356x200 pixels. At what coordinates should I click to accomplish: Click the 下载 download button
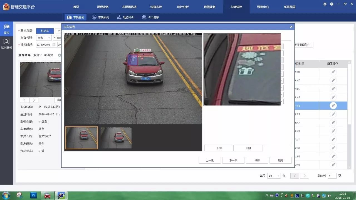pos(219,148)
